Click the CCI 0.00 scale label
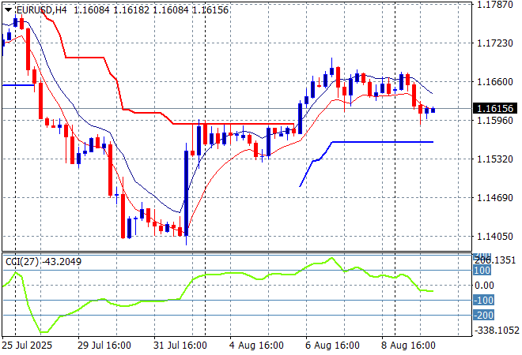The width and height of the screenshot is (522, 355). [484, 286]
